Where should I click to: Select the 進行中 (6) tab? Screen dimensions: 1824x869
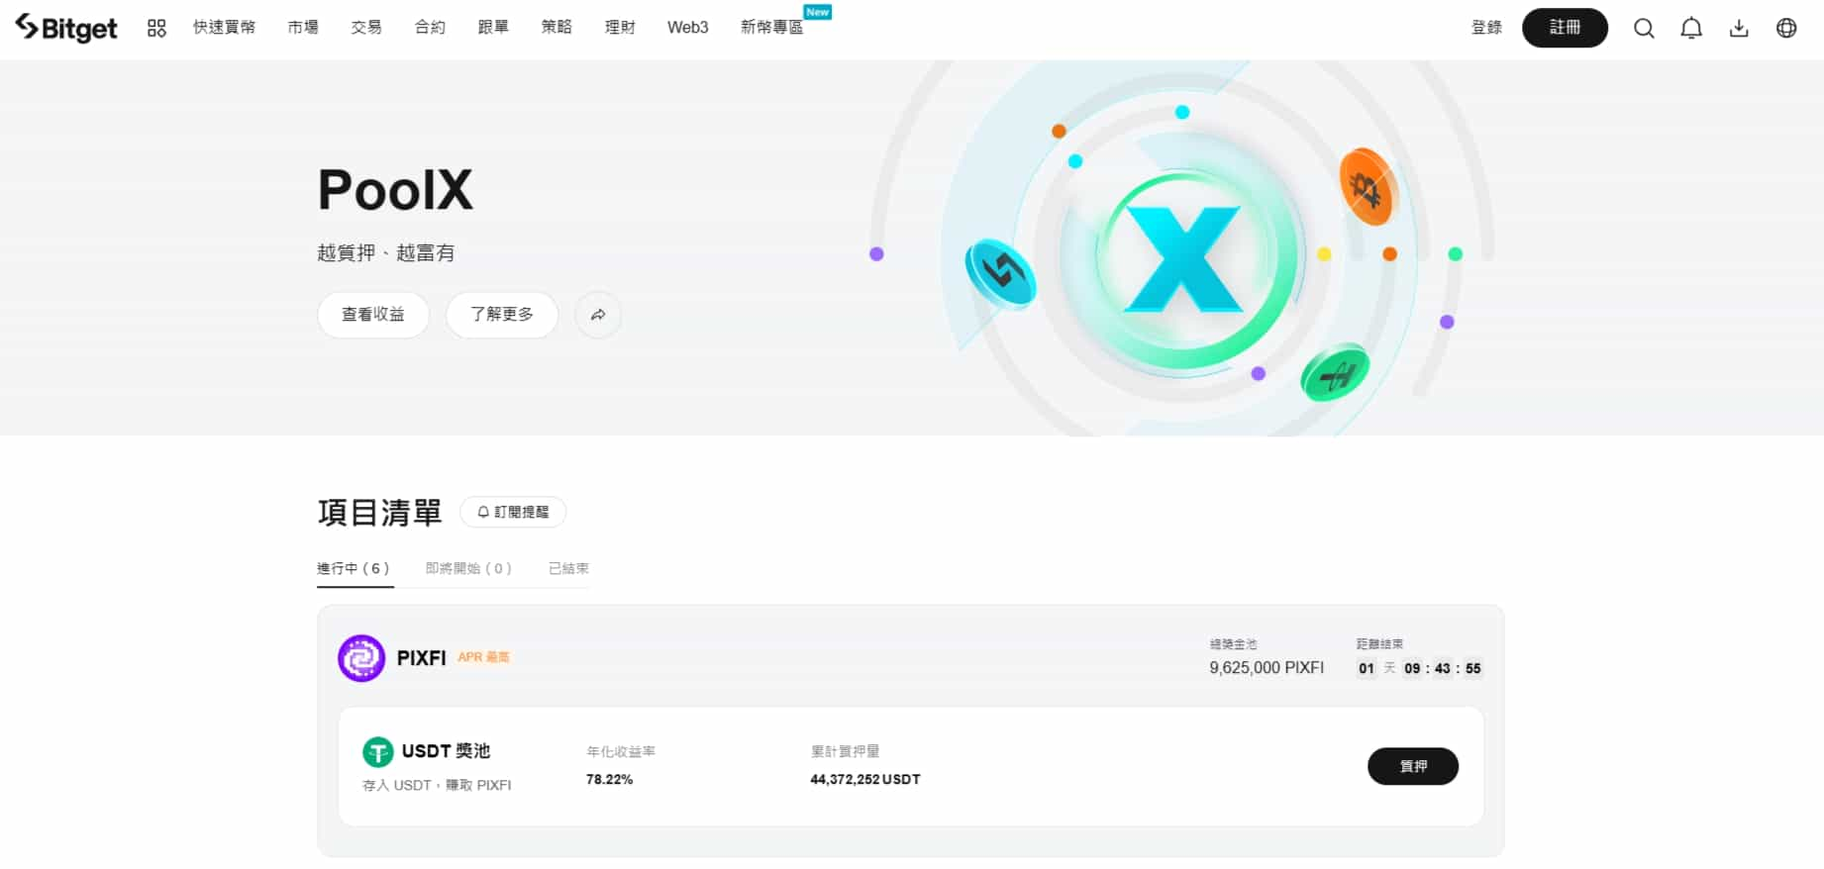pos(354,569)
